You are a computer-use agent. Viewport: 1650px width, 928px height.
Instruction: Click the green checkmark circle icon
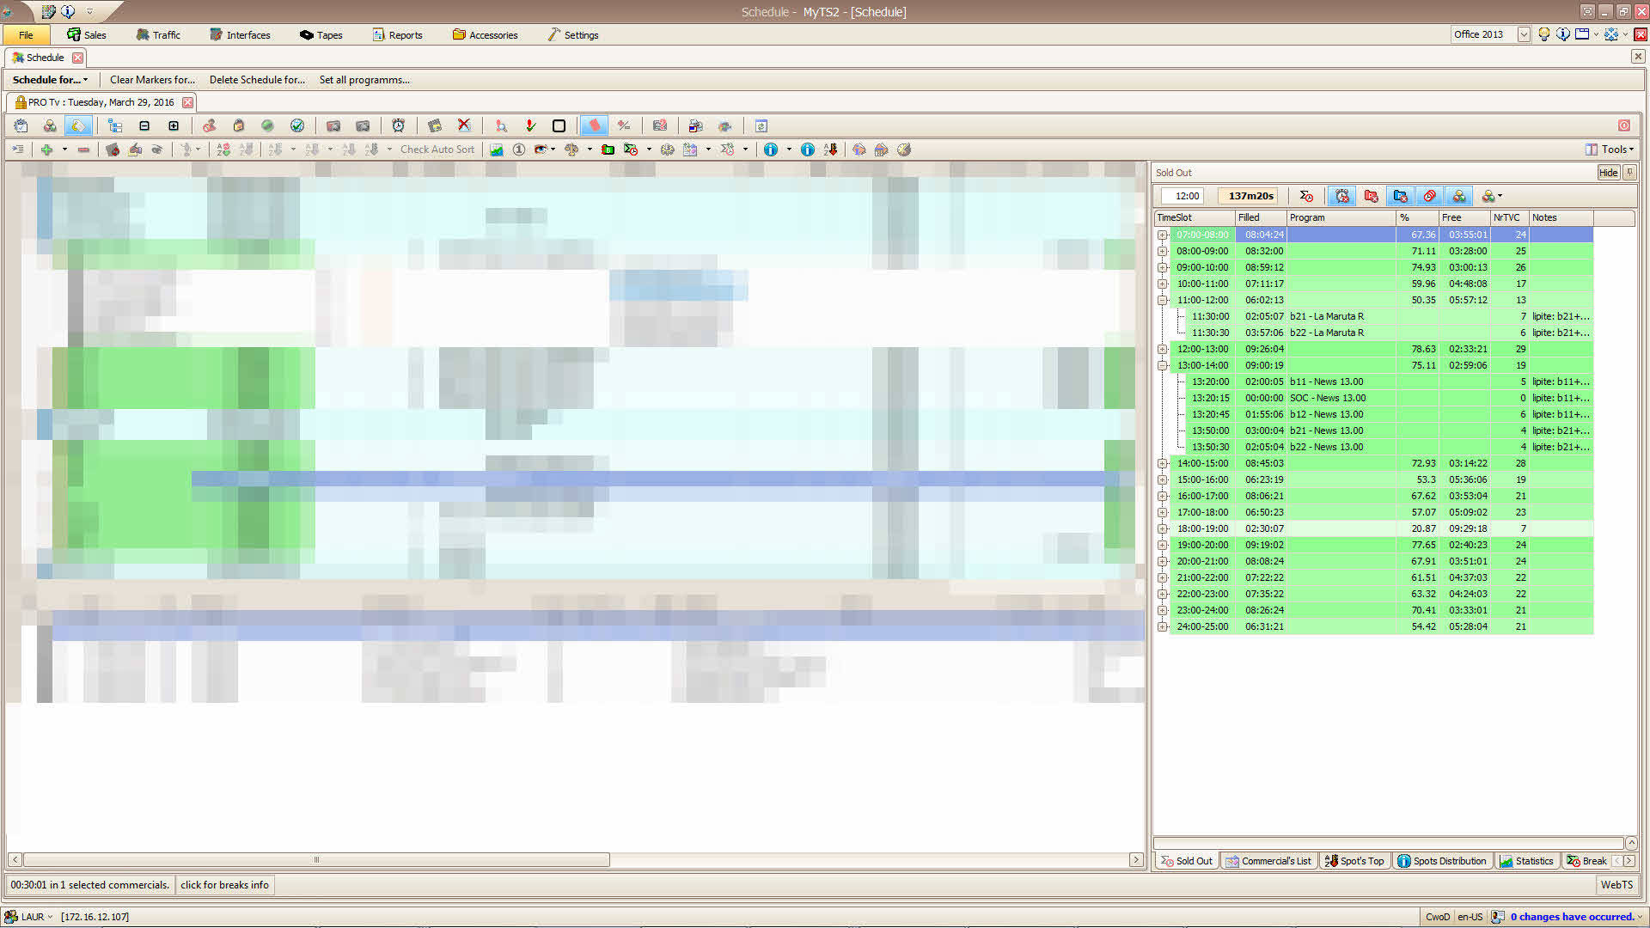coord(297,125)
